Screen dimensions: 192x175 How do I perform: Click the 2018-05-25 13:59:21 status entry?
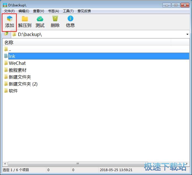(116, 170)
